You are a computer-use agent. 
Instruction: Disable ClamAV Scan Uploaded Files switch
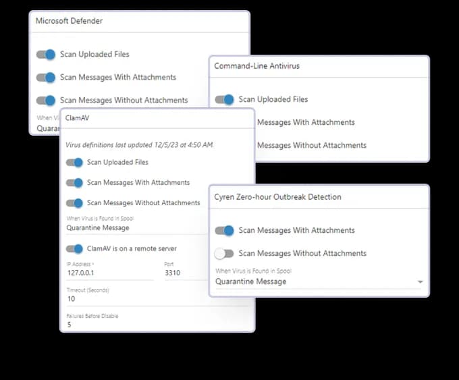coord(74,162)
